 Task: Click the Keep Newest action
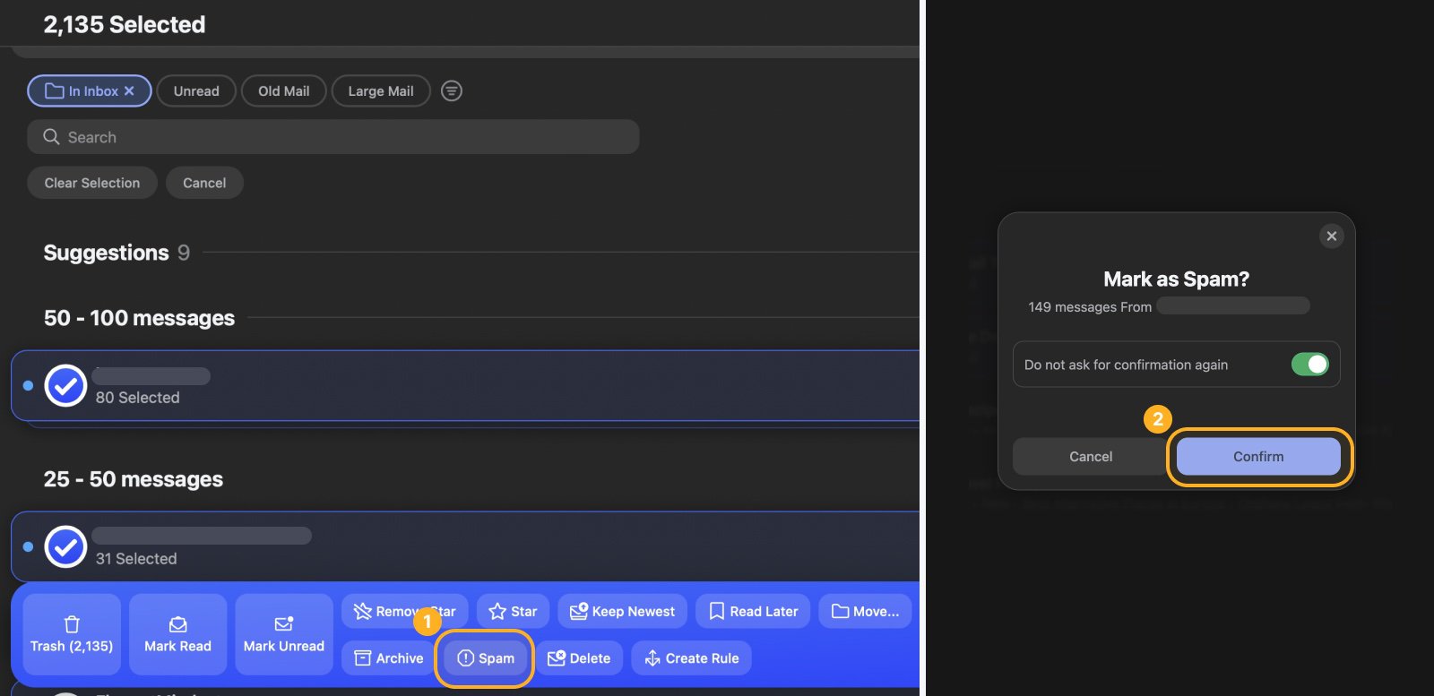pyautogui.click(x=622, y=612)
